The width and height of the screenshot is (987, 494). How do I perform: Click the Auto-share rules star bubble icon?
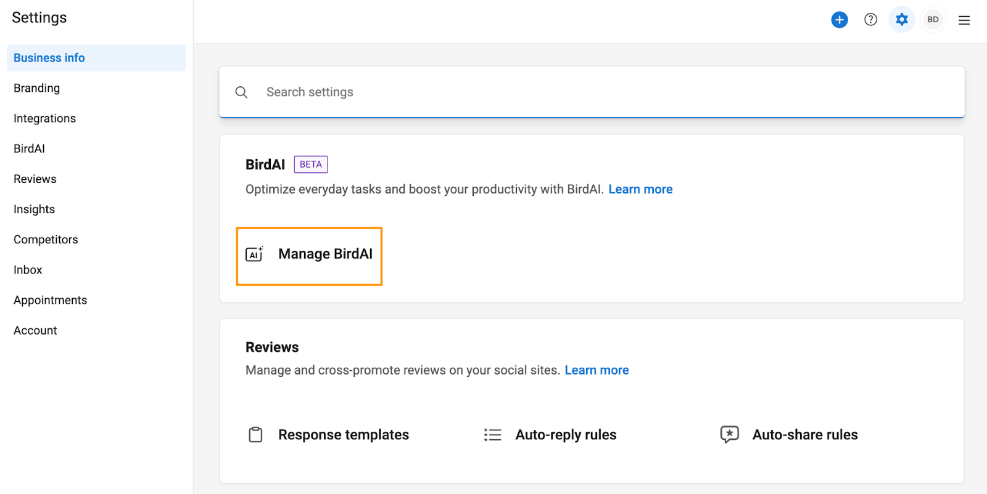click(x=729, y=434)
